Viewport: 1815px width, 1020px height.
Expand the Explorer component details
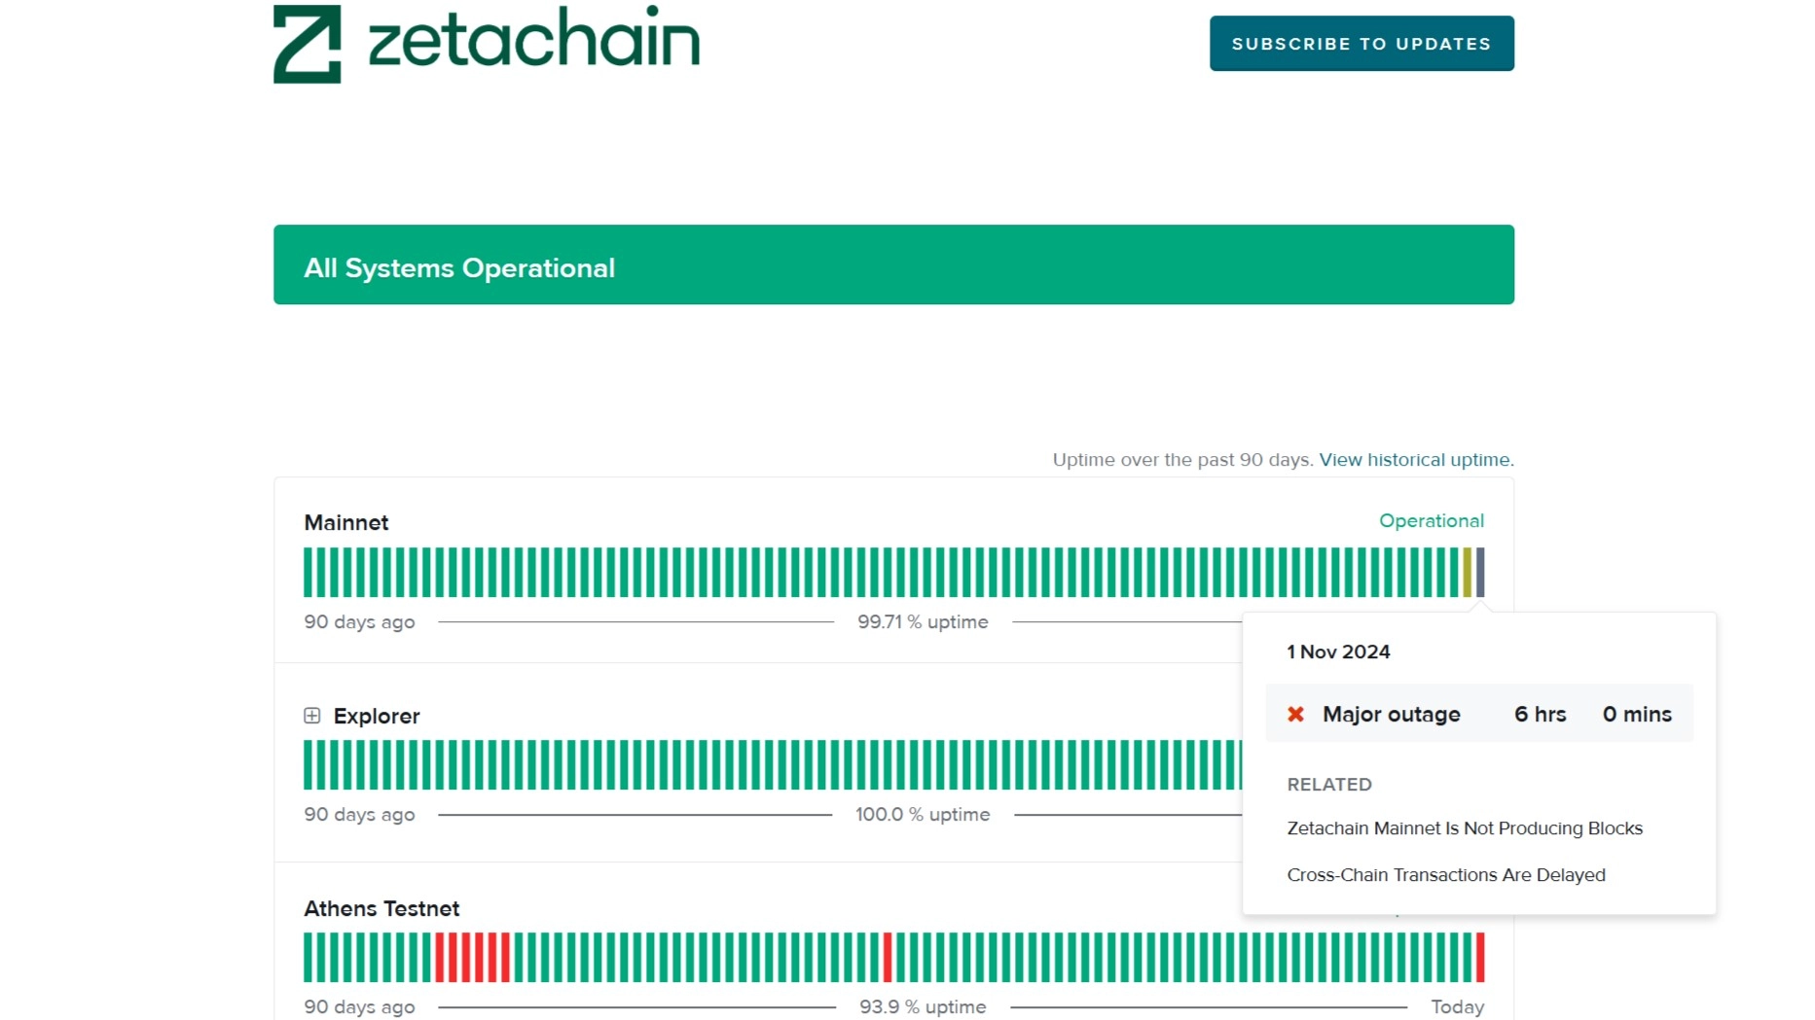coord(311,717)
